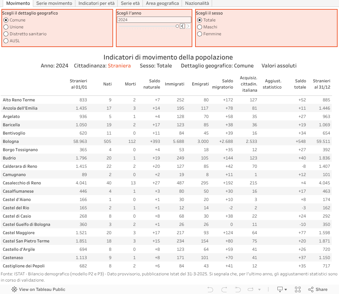
Task: Select Femmine in the sex filter
Action: pyautogui.click(x=200, y=34)
